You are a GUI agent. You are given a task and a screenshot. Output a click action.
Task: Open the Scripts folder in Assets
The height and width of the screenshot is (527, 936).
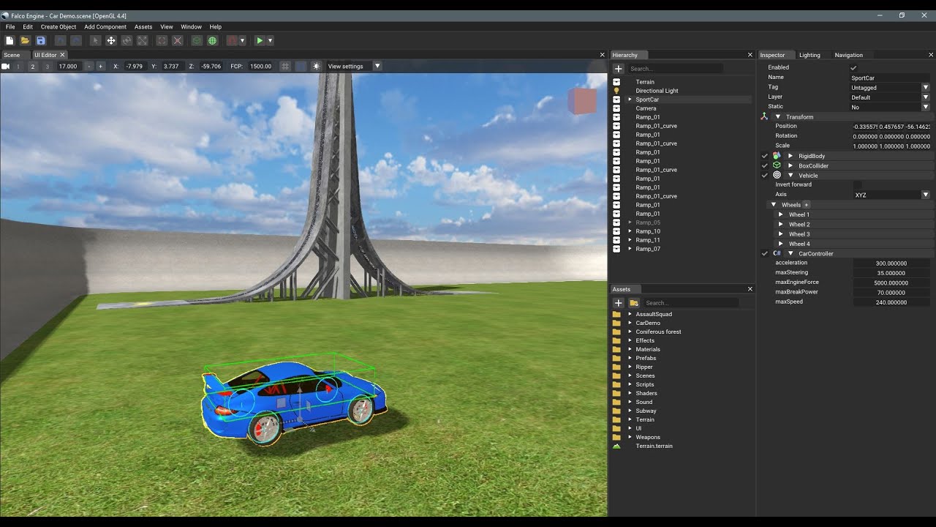[x=645, y=384]
